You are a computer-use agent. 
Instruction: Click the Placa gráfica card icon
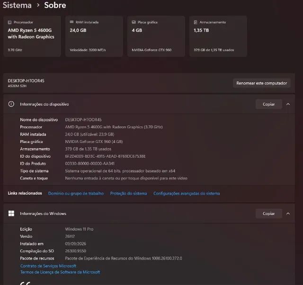point(134,22)
